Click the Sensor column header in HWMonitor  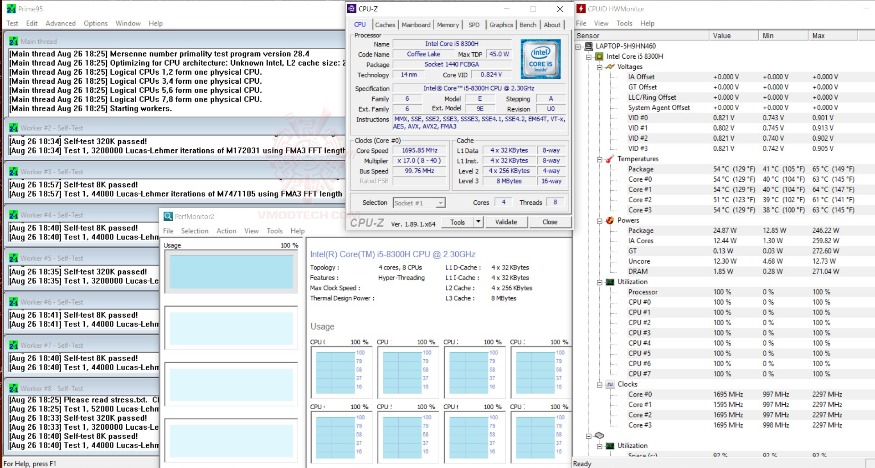click(x=641, y=36)
